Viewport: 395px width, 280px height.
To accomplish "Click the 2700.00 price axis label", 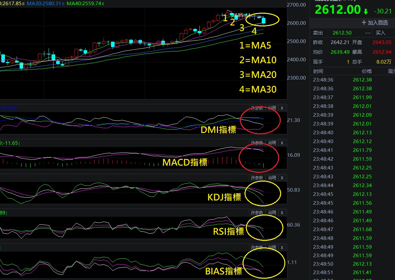I will [x=296, y=5].
